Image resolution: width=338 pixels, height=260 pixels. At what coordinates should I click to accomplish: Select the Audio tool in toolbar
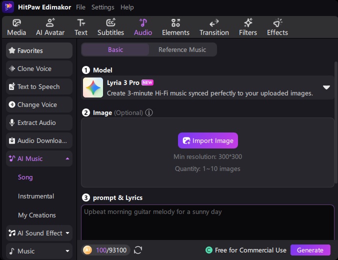[x=143, y=27]
